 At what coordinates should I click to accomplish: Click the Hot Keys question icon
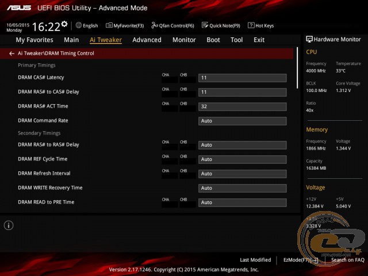(x=251, y=25)
